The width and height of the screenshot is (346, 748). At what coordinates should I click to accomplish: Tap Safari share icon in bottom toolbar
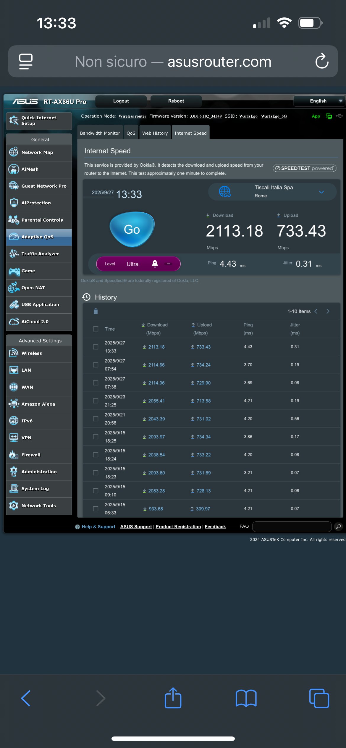173,698
